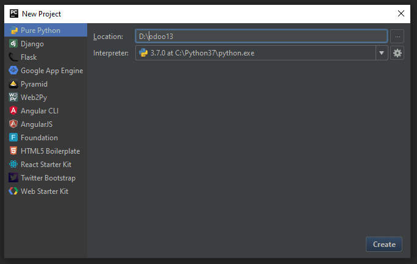The image size is (417, 264).
Task: Select Angular CLI text entry
Action: click(x=40, y=111)
